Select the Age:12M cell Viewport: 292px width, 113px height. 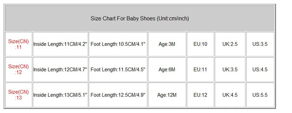[167, 95]
